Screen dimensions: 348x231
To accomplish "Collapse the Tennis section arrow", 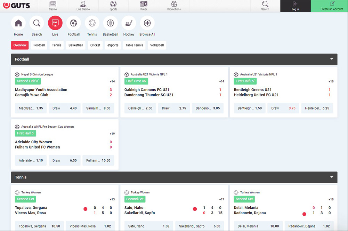I will 332,177.
